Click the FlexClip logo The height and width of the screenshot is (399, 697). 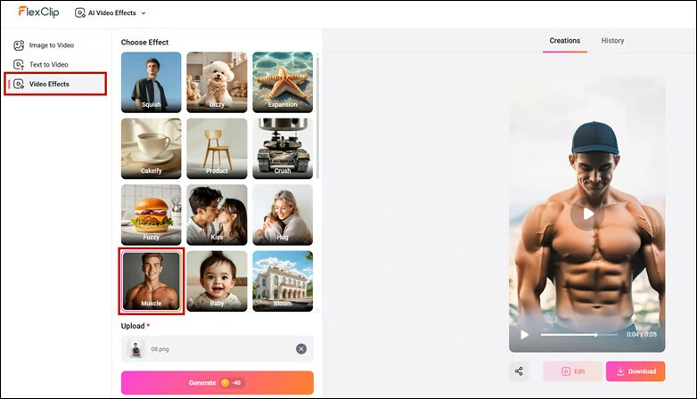click(38, 12)
